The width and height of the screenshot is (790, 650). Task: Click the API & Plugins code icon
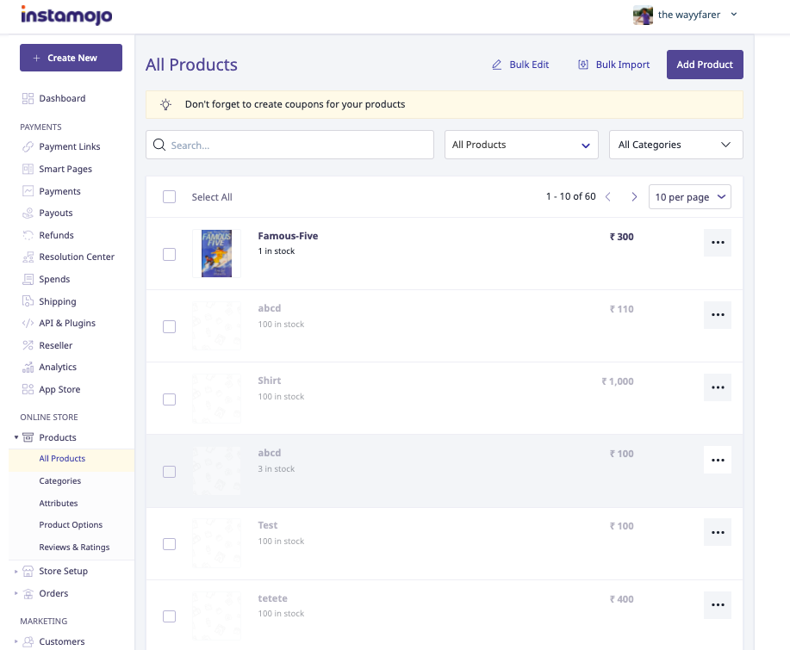coord(28,323)
